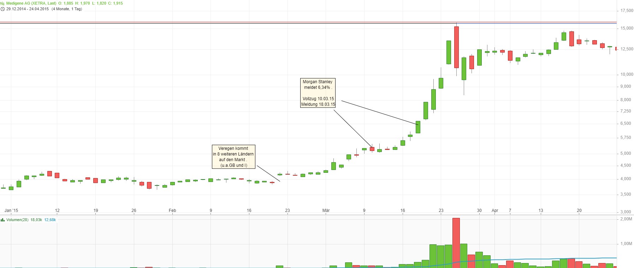Click the 30 date label on time axis

pyautogui.click(x=479, y=211)
